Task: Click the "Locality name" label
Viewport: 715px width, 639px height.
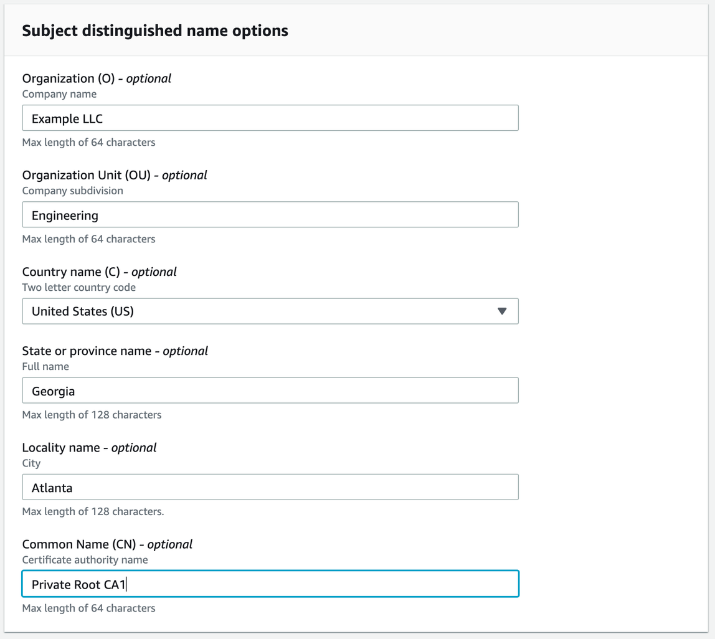Action: point(60,447)
